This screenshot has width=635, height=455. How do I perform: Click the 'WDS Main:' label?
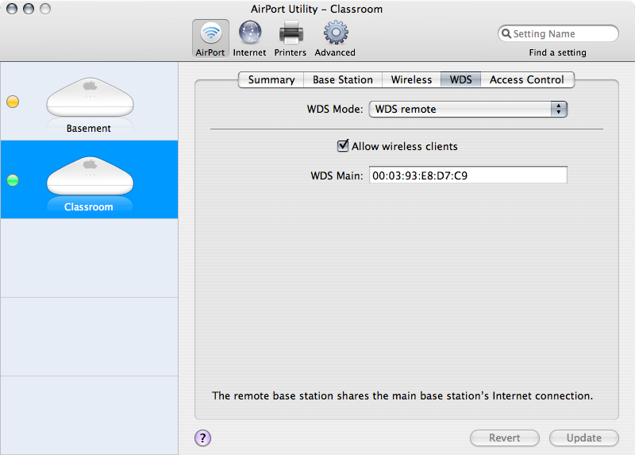coord(337,175)
